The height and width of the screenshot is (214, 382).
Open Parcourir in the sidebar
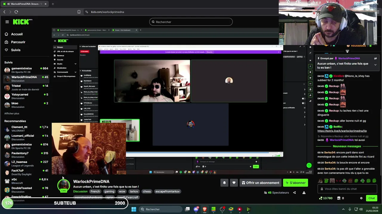click(x=18, y=42)
